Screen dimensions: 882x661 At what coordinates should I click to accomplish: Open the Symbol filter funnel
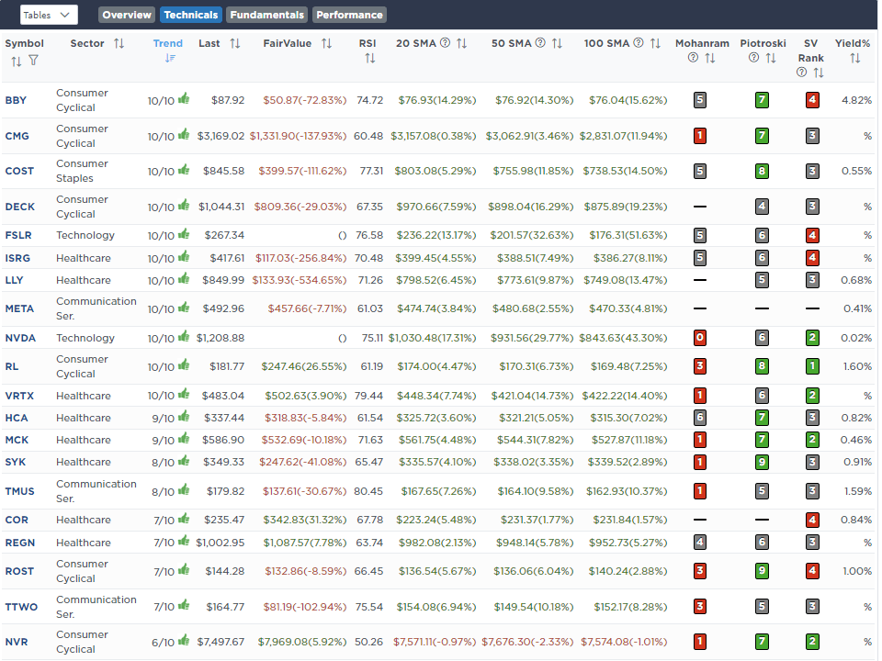pos(33,61)
